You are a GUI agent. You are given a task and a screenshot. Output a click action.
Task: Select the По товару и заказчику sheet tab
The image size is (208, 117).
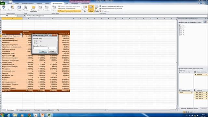[x=23, y=110]
